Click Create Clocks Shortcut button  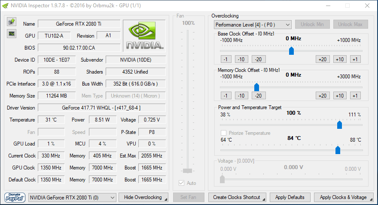237,197
